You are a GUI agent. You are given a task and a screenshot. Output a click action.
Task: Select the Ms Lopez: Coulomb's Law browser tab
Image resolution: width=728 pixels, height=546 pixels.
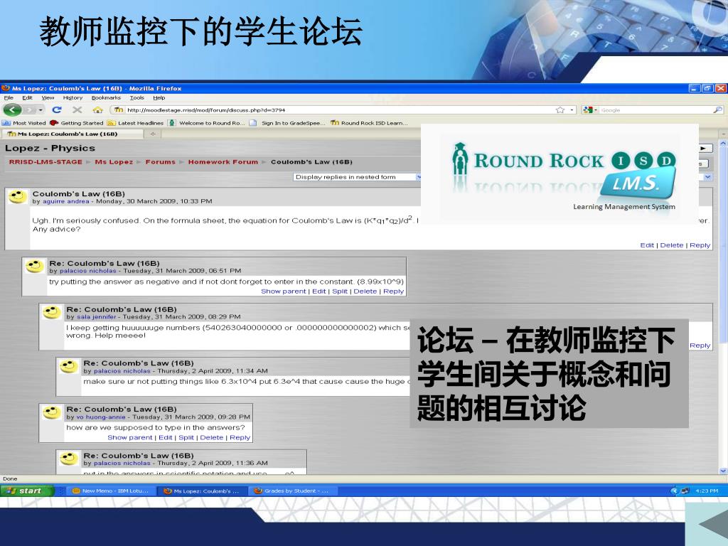(72, 134)
